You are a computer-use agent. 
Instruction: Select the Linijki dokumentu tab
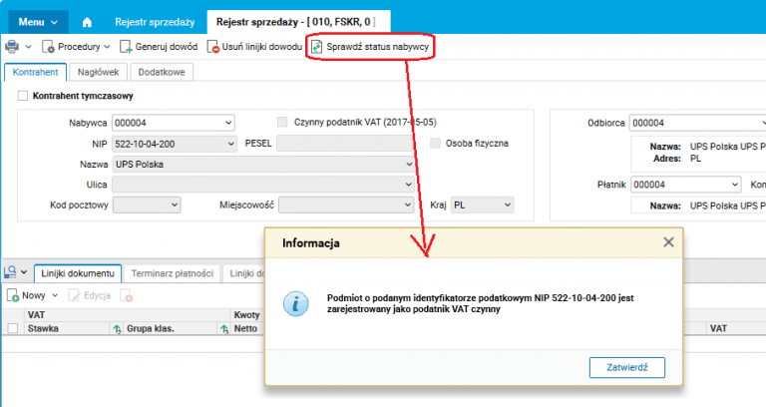(x=78, y=273)
